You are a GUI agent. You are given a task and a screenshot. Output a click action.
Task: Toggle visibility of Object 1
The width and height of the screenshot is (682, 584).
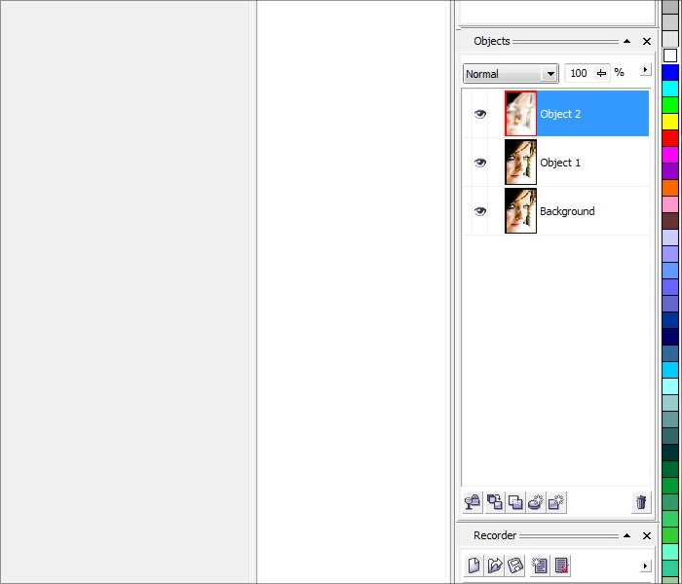click(479, 163)
